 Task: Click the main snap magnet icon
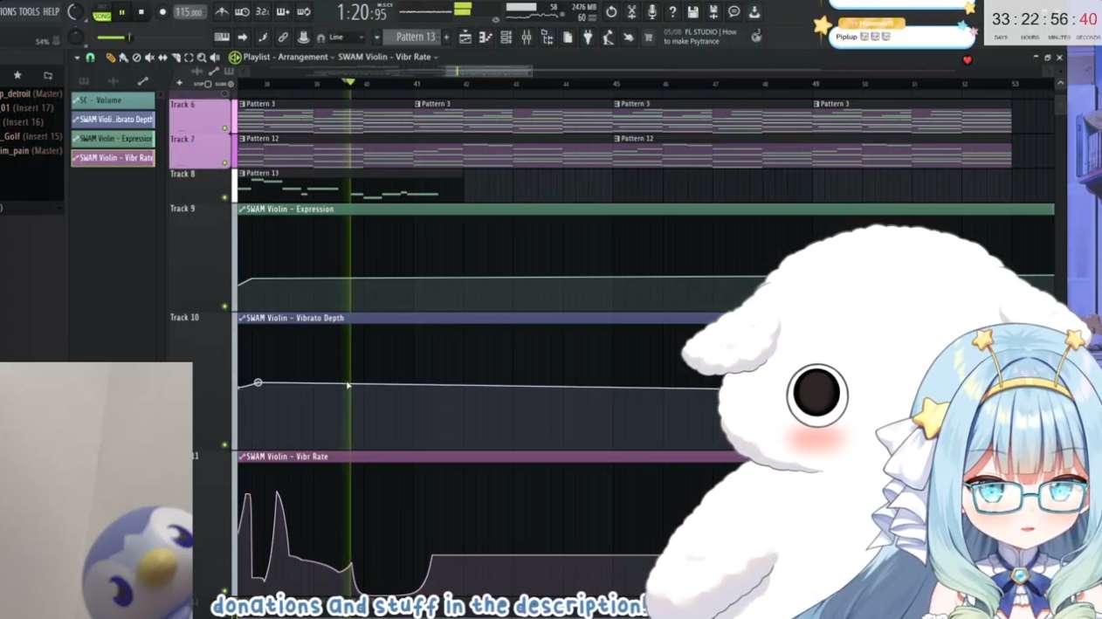point(320,38)
